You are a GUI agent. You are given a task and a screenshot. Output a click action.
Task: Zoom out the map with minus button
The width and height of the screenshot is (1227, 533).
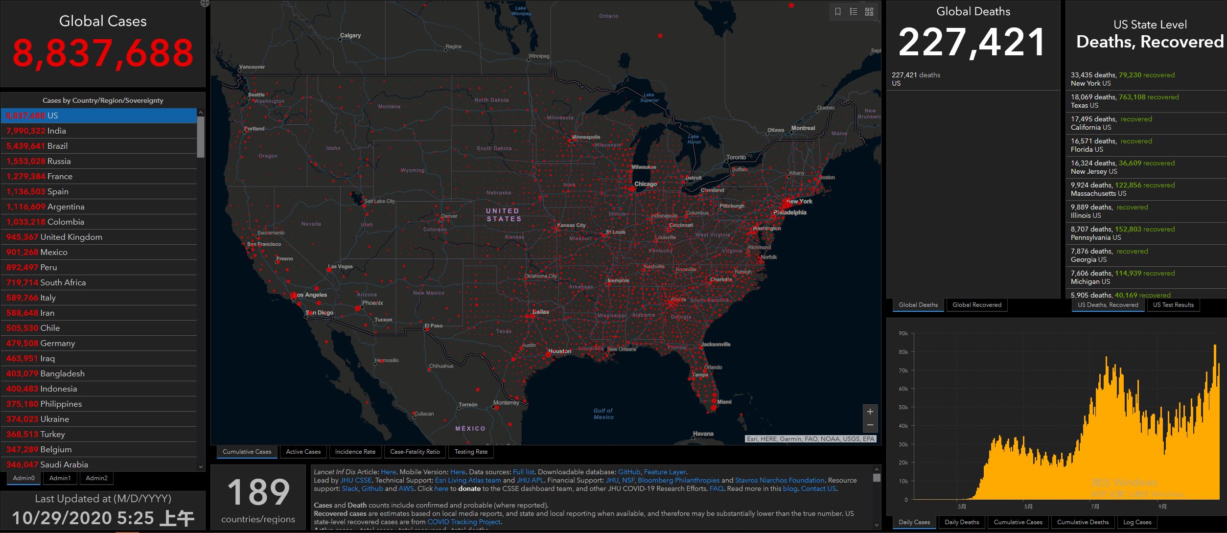[x=870, y=425]
